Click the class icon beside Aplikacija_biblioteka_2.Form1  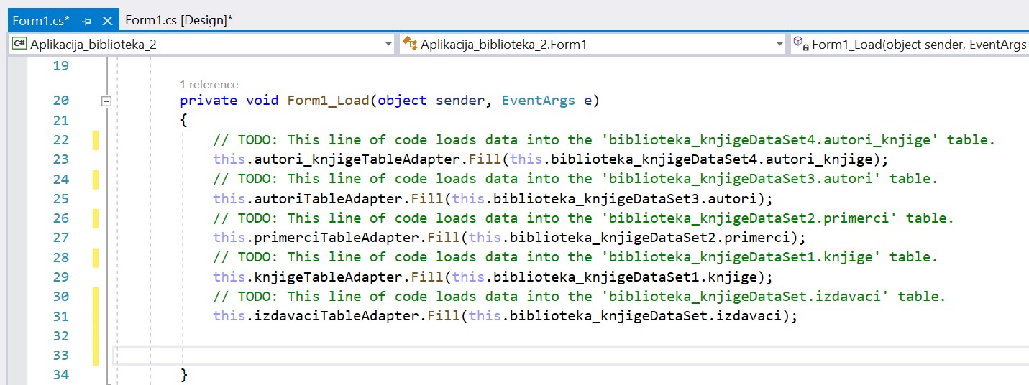(410, 45)
